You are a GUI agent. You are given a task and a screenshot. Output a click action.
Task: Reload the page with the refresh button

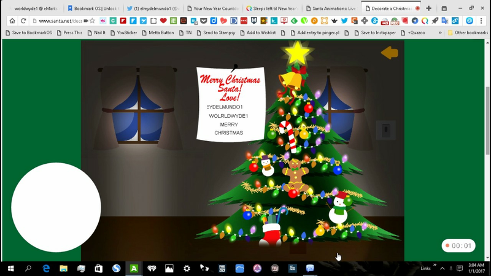[x=24, y=21]
